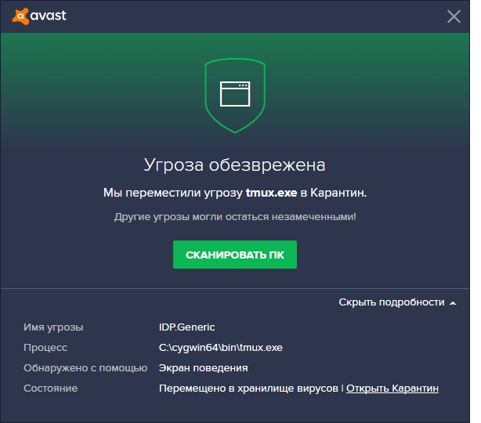Click the IDP.Generic threat name value
The width and height of the screenshot is (481, 423).
(x=186, y=327)
